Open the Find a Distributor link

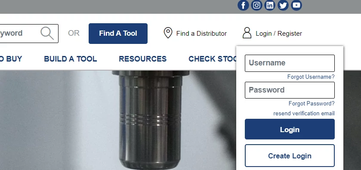[x=201, y=34]
